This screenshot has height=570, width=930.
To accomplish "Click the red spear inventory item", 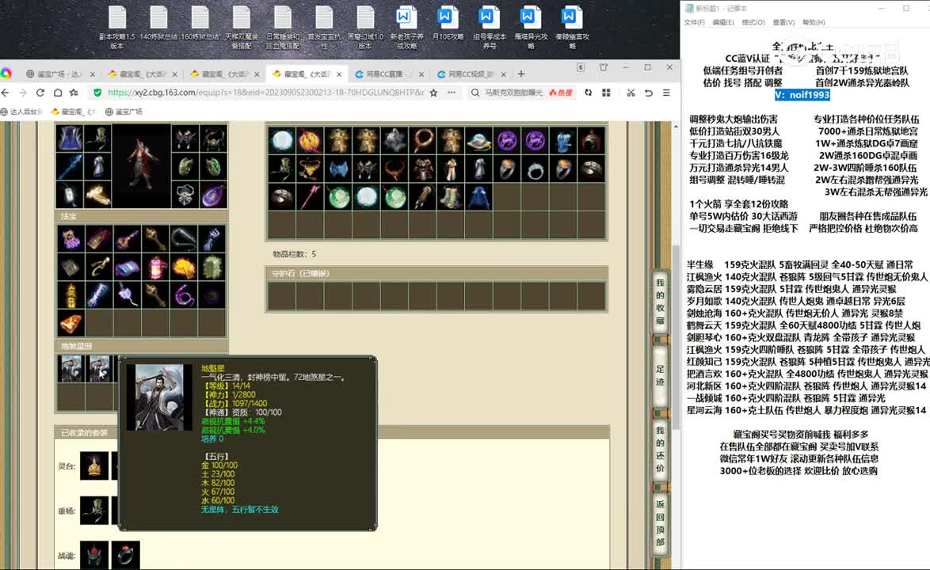I will coord(311,196).
